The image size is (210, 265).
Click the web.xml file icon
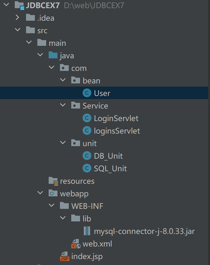(75, 244)
